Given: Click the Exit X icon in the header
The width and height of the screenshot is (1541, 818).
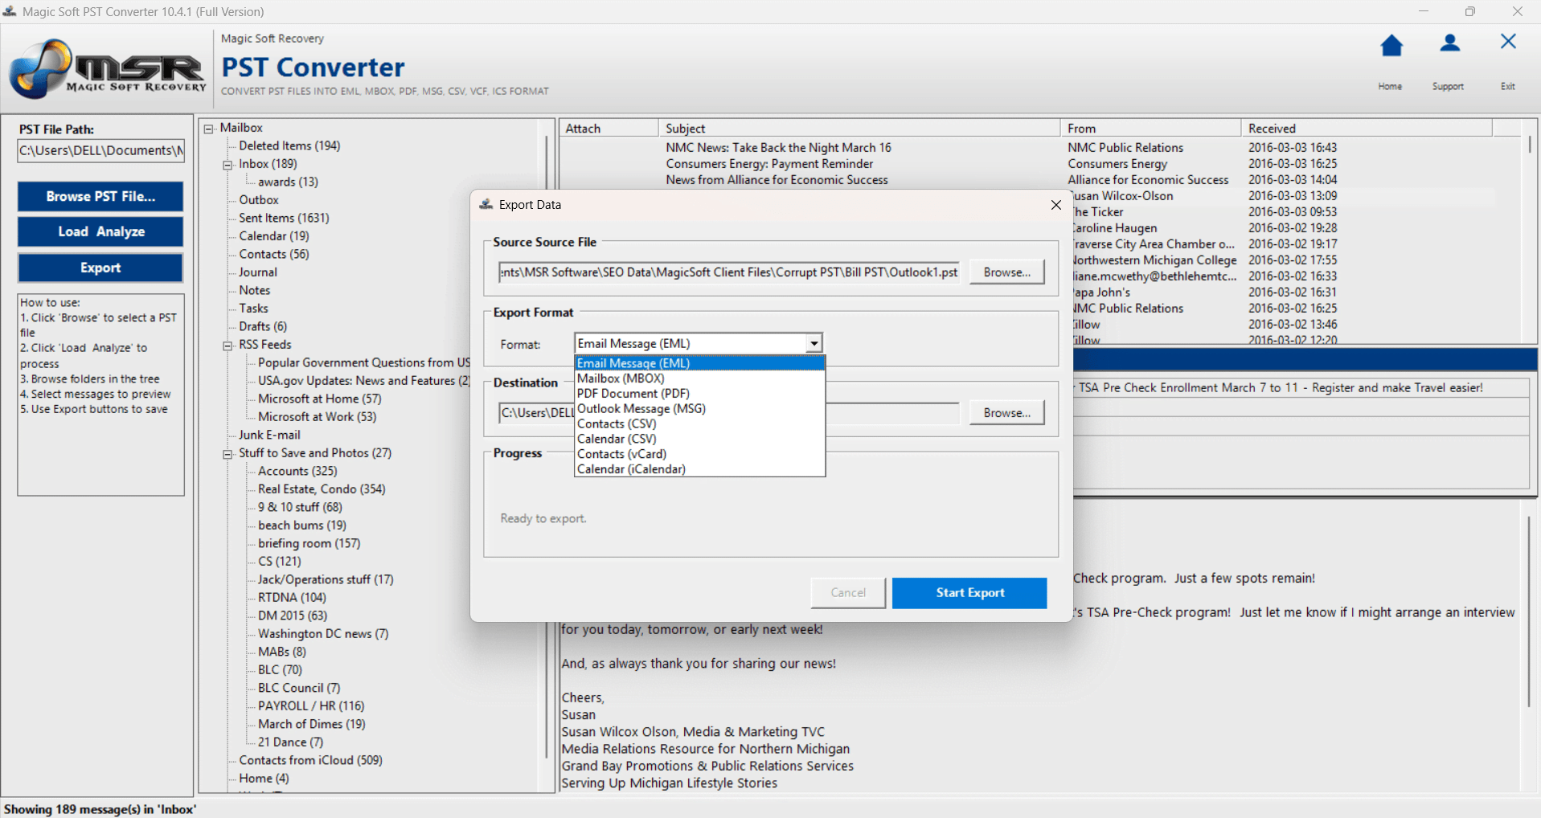Looking at the screenshot, I should click(x=1508, y=42).
